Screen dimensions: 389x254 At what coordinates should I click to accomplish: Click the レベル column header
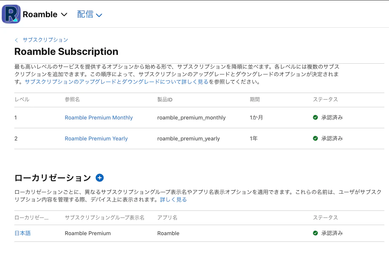[x=22, y=99]
